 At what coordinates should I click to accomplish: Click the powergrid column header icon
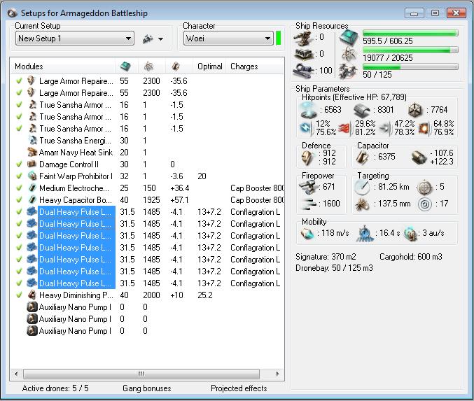(148, 66)
